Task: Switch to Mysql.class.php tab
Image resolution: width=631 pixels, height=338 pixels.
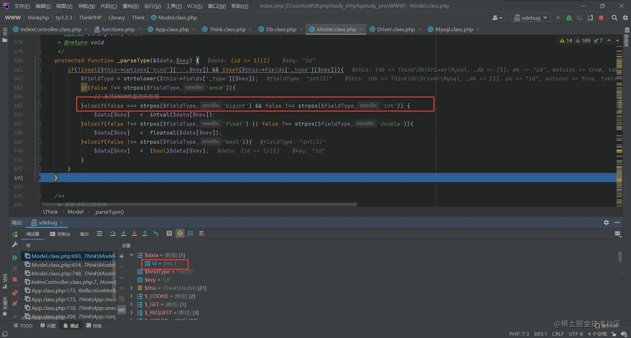Action: click(454, 30)
